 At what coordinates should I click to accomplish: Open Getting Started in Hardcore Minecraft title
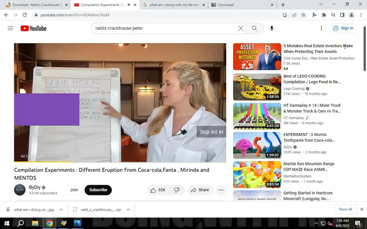coord(308,196)
